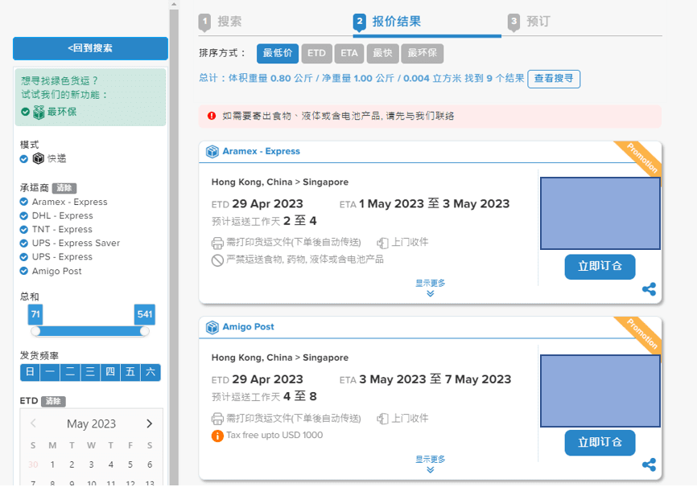
Task: Toggle Wednesday (三) shipping frequency
Action: (x=90, y=372)
